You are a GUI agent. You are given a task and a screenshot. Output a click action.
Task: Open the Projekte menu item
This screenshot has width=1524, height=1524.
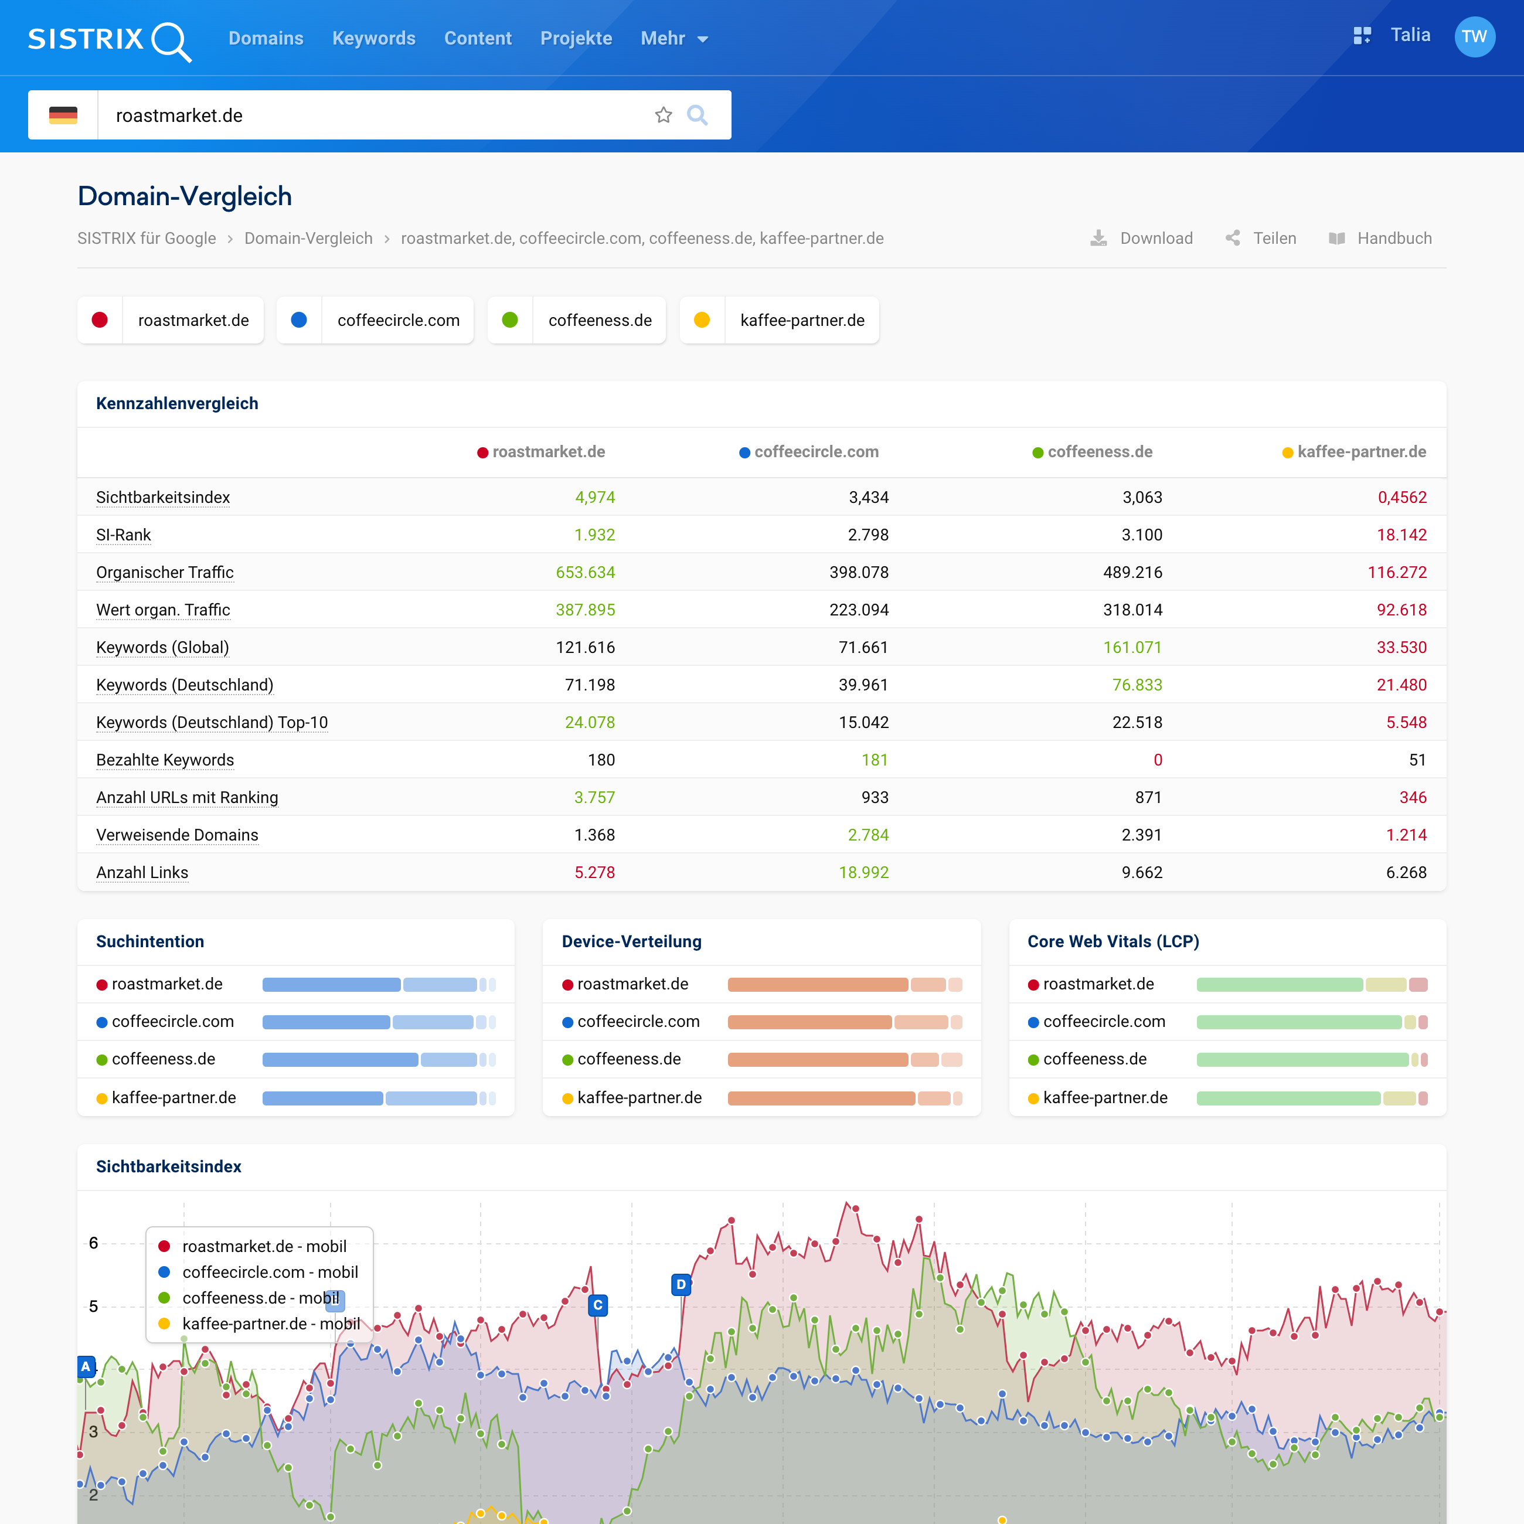click(x=576, y=39)
